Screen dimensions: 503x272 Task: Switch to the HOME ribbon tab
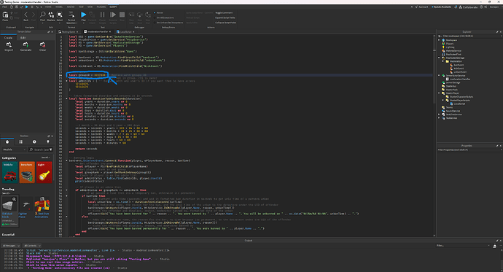click(48, 7)
